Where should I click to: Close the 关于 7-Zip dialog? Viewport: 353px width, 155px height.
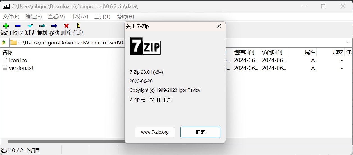point(219,26)
